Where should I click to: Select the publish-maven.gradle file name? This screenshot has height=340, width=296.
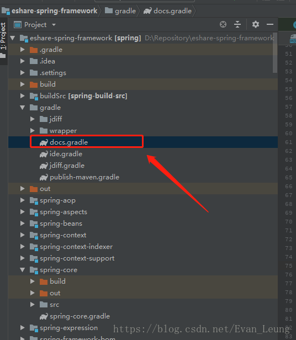click(84, 177)
